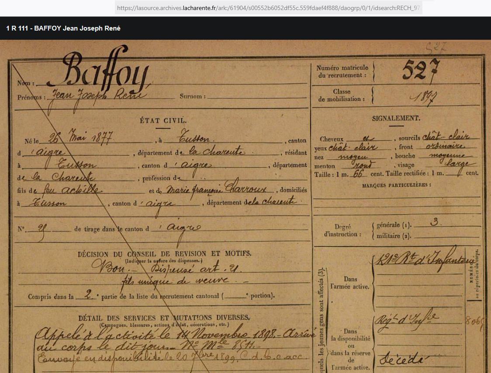Click the mother's name 'Marie Françoise Charroux'
This screenshot has width=491, height=373.
[216, 189]
